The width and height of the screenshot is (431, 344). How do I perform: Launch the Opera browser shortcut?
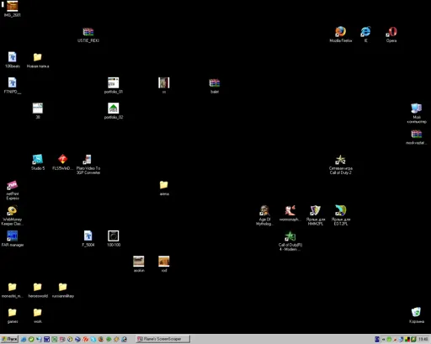coord(391,32)
